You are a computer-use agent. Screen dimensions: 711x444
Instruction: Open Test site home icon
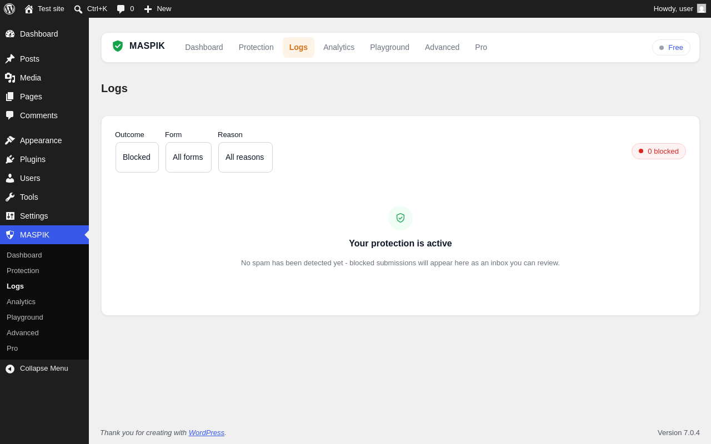(x=29, y=9)
